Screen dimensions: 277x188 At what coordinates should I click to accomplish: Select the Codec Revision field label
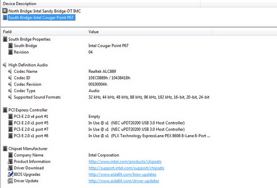tap(28, 84)
